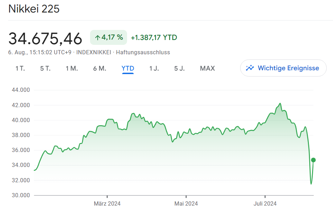Open Wichtige Ereignisse button
This screenshot has height=208, width=333.
(x=283, y=68)
